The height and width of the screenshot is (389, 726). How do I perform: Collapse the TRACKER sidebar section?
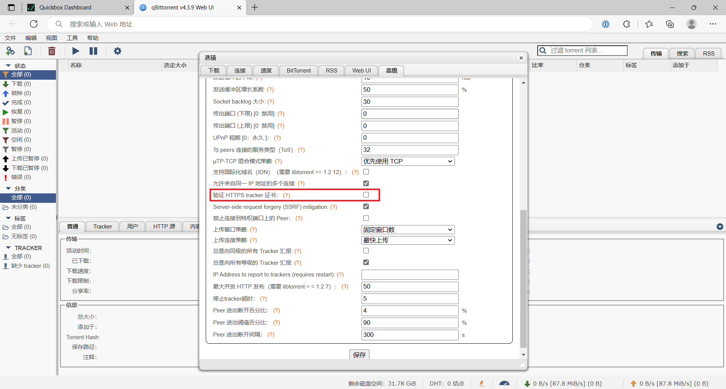(8, 248)
